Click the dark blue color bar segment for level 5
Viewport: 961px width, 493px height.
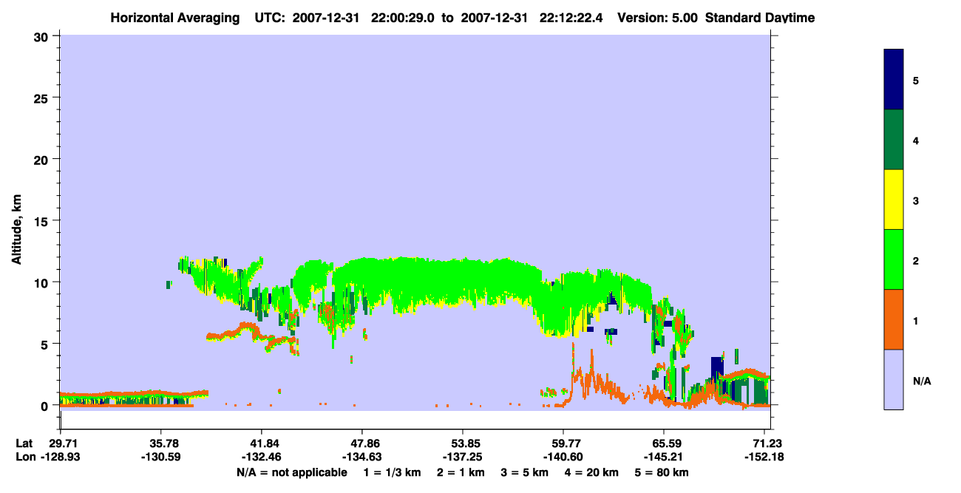pyautogui.click(x=893, y=80)
